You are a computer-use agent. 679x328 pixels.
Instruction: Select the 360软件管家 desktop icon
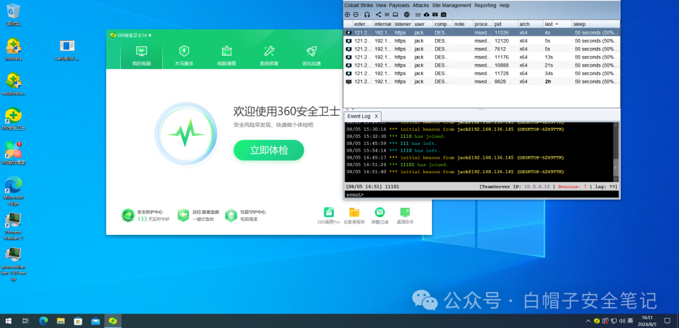coord(13,153)
